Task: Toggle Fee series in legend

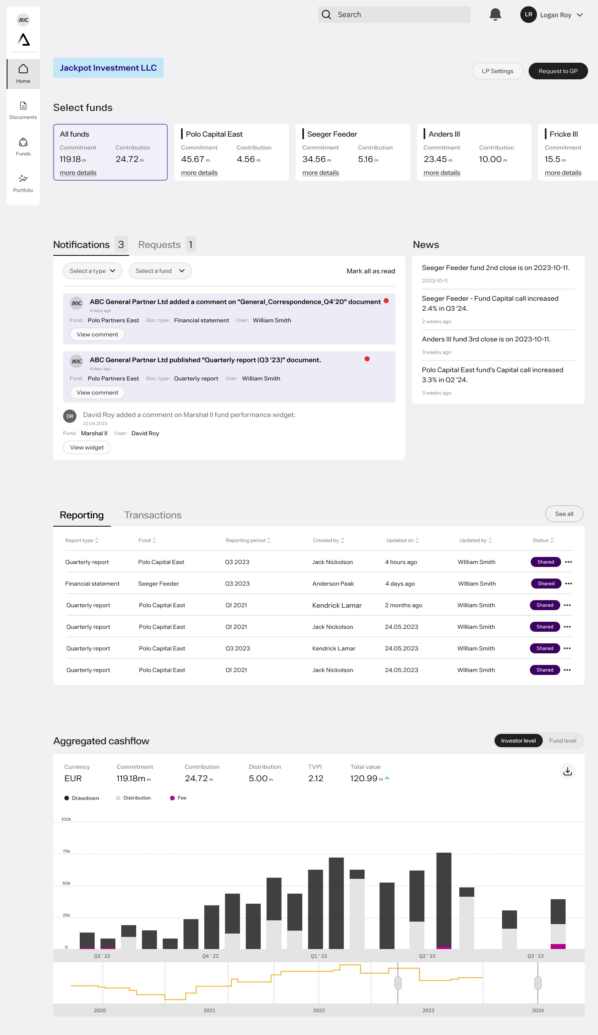Action: point(178,798)
